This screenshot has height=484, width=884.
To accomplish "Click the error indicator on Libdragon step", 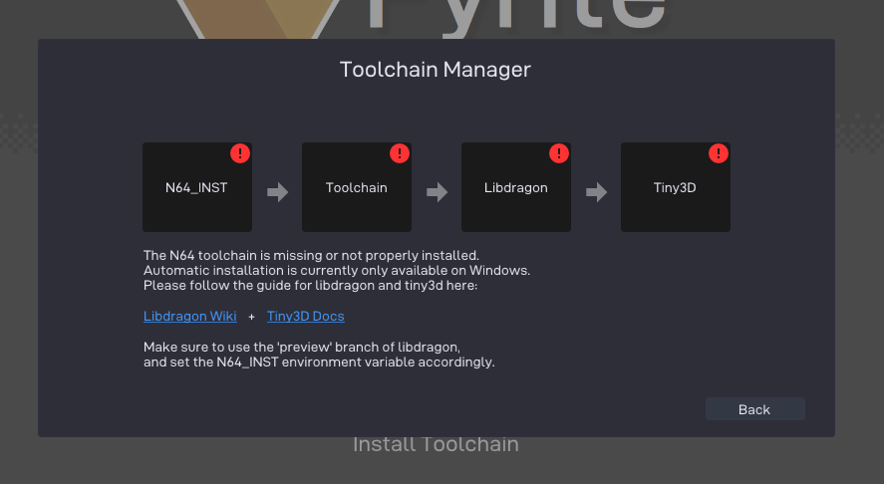I will click(x=559, y=153).
